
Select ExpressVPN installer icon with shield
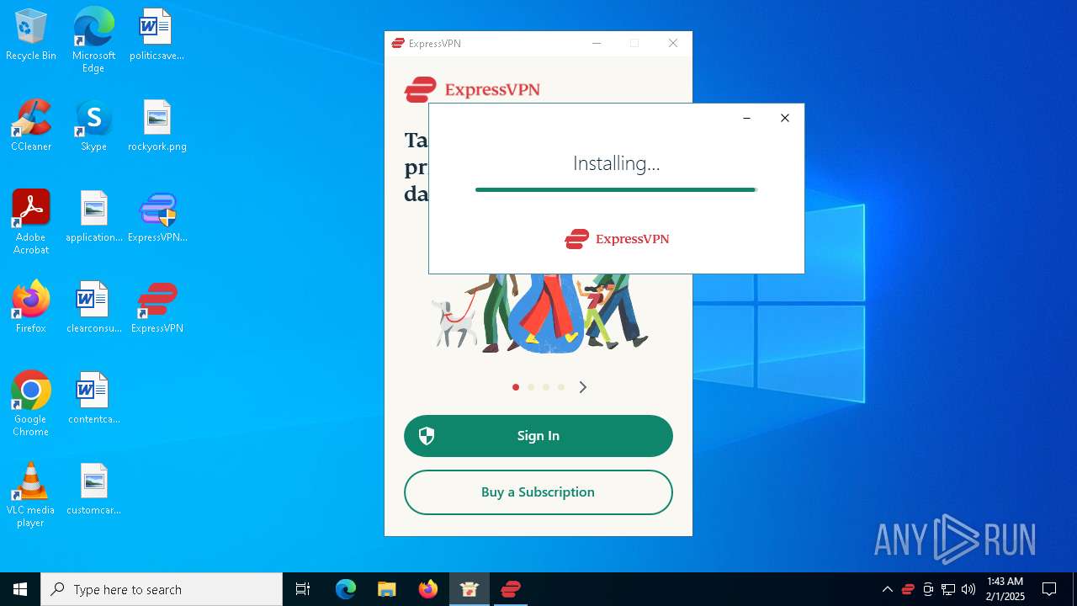(157, 216)
